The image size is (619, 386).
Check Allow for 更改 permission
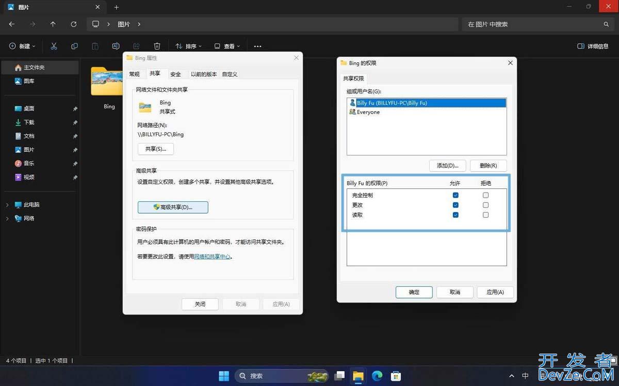click(455, 205)
